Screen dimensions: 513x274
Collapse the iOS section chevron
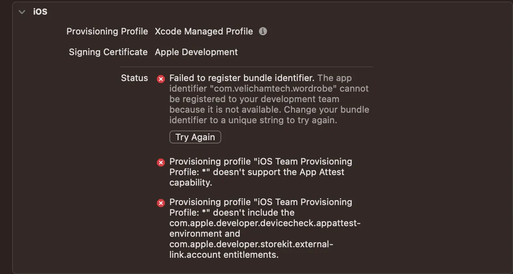click(x=22, y=12)
